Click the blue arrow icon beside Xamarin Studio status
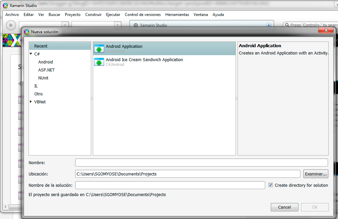This screenshot has width=338, height=219. pos(268,25)
